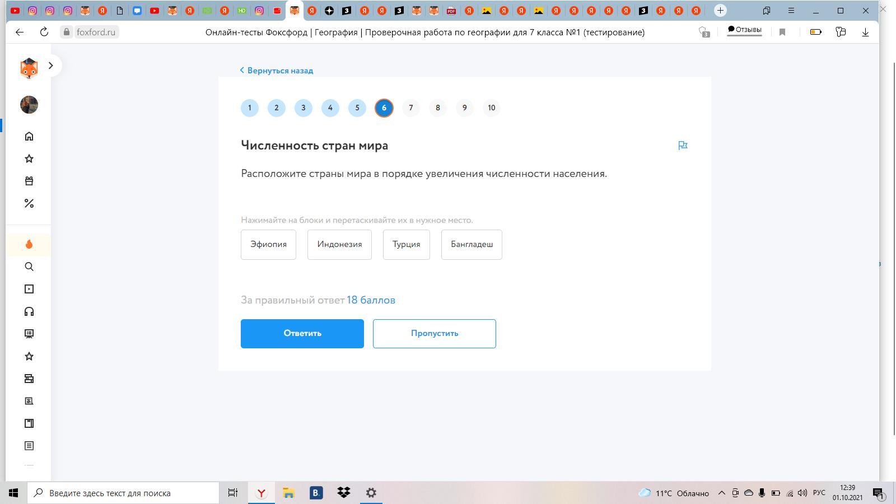Viewport: 896px width, 504px height.
Task: Go to question 7
Action: tap(411, 108)
